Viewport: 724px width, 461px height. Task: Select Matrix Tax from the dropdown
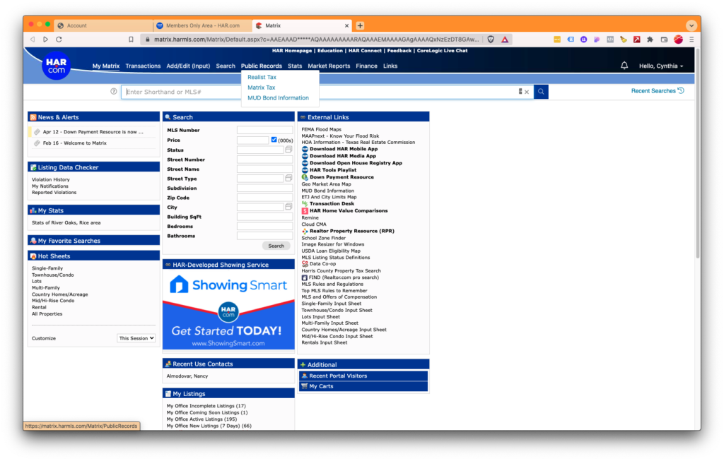tap(262, 88)
